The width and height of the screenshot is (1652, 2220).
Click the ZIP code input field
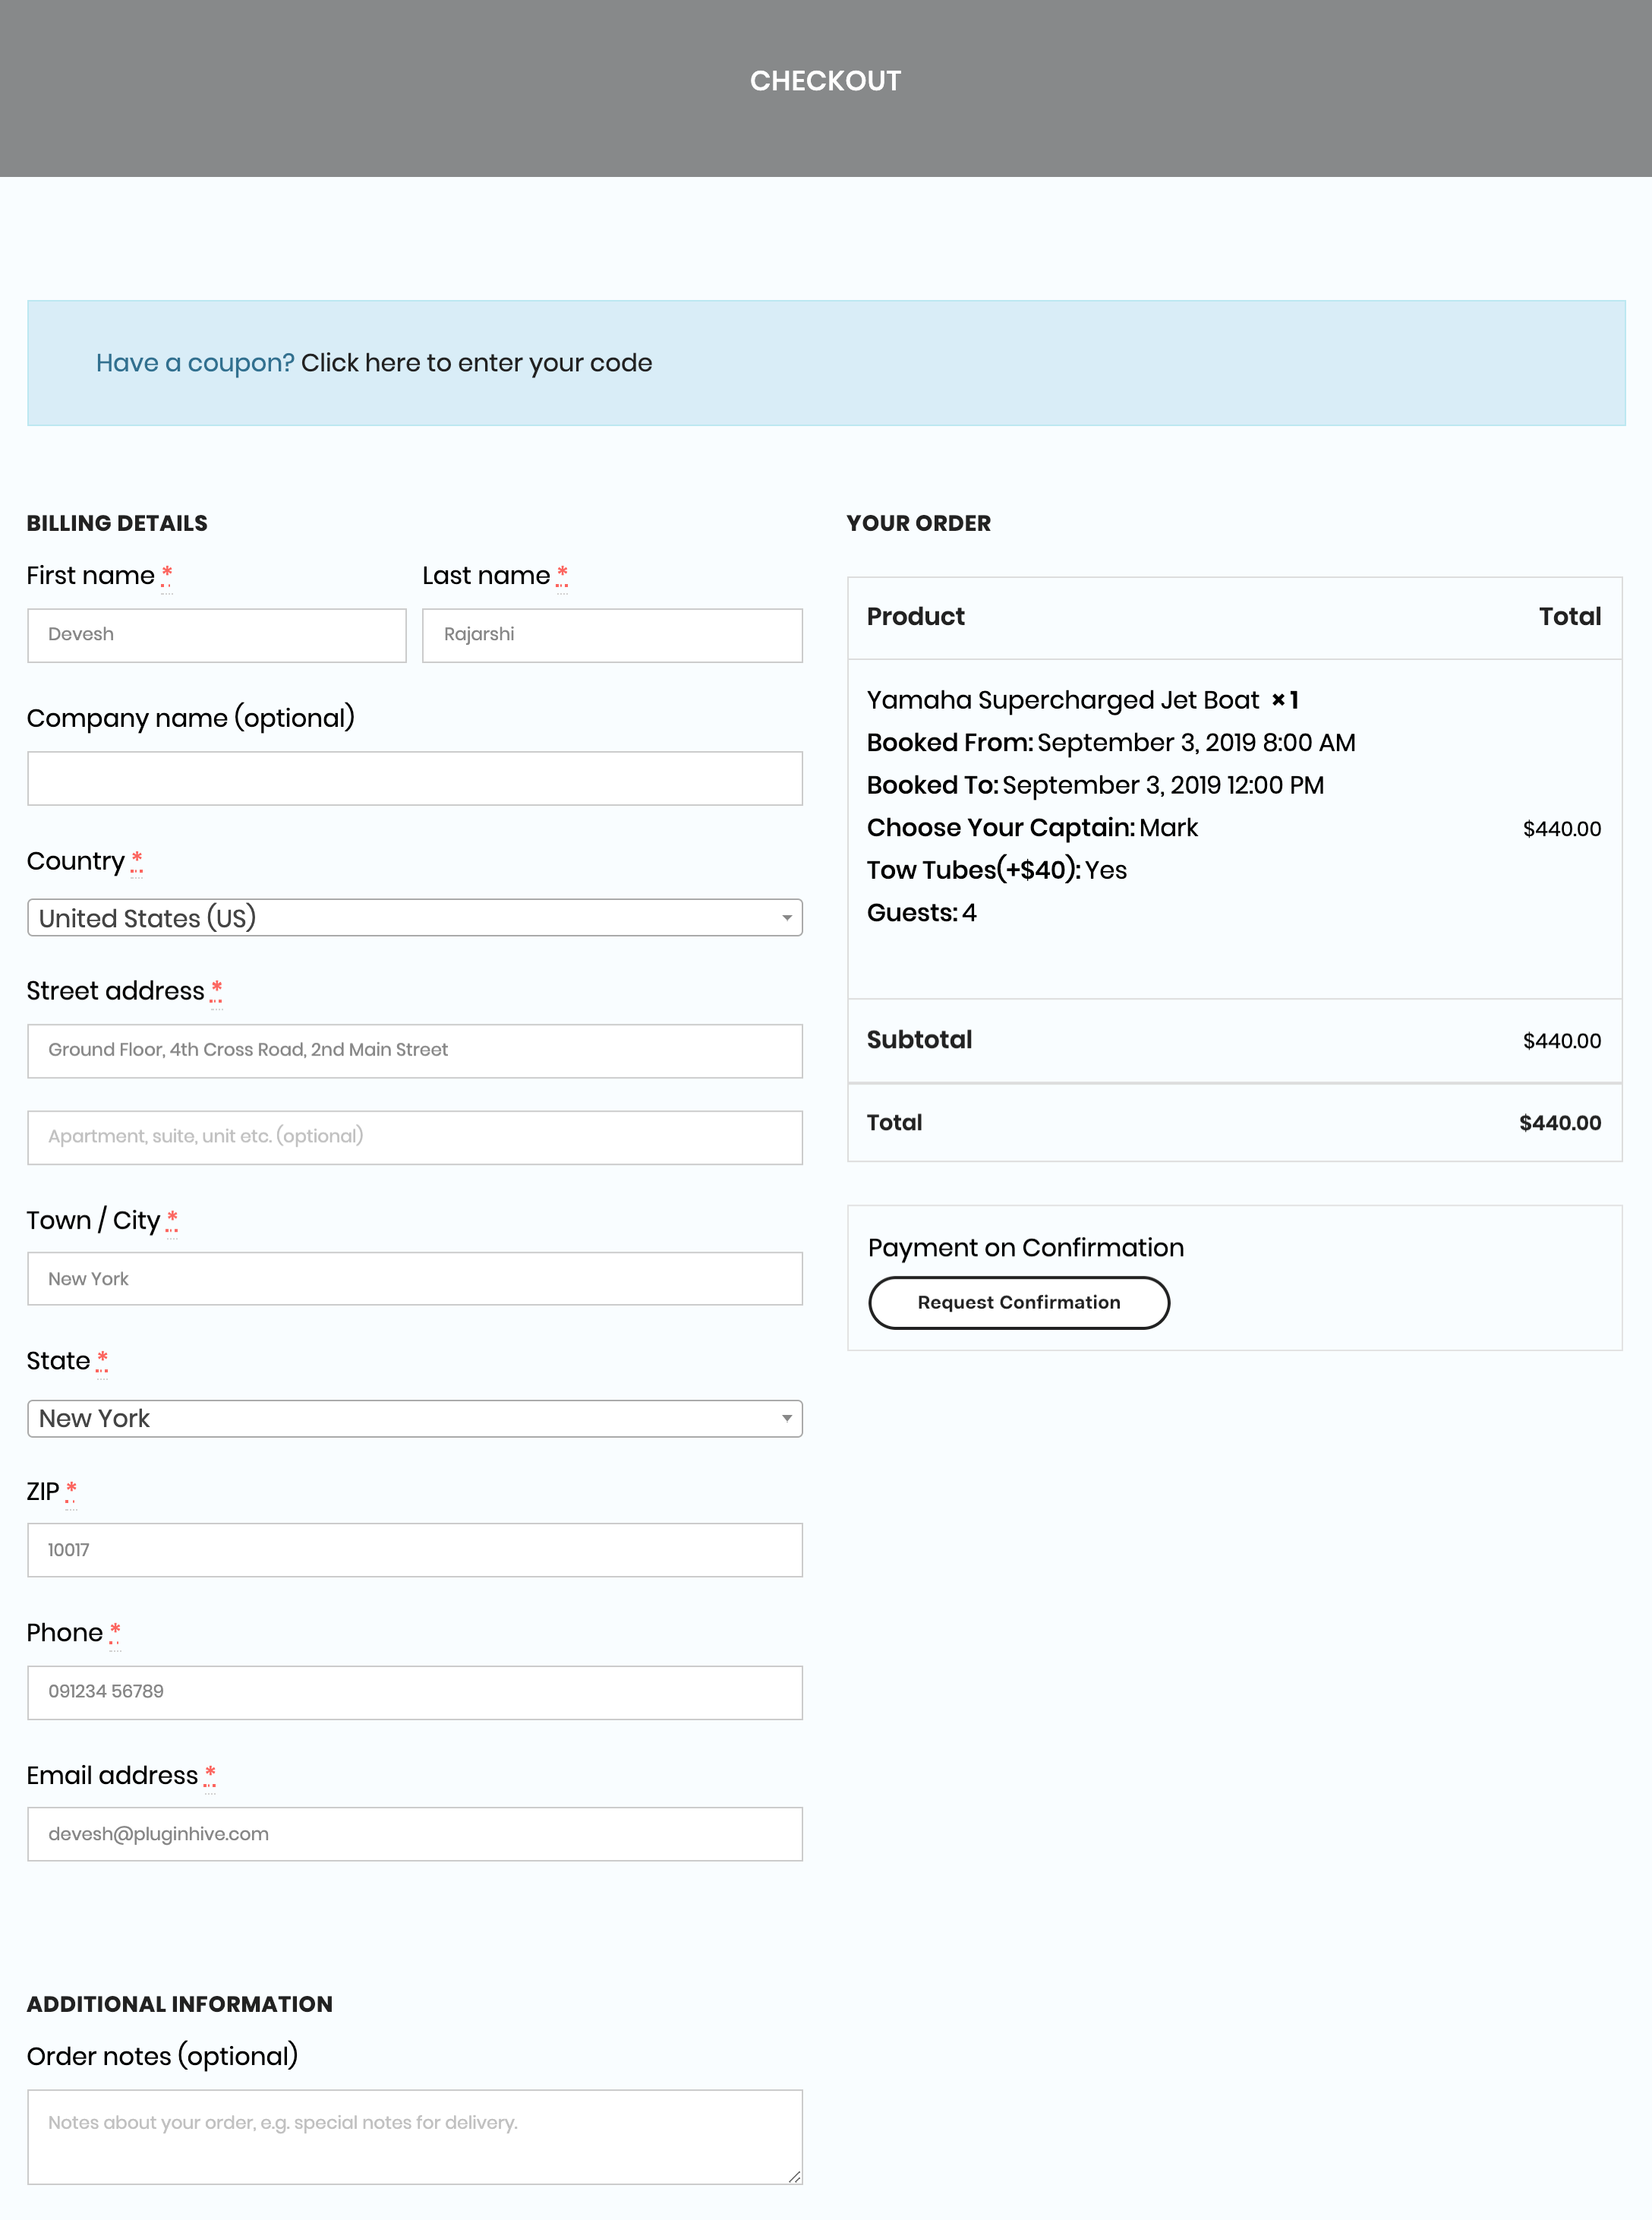point(413,1549)
